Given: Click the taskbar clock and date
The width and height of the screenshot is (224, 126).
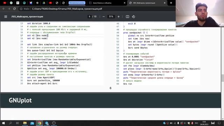Looking at the screenshot, I should (204, 123).
